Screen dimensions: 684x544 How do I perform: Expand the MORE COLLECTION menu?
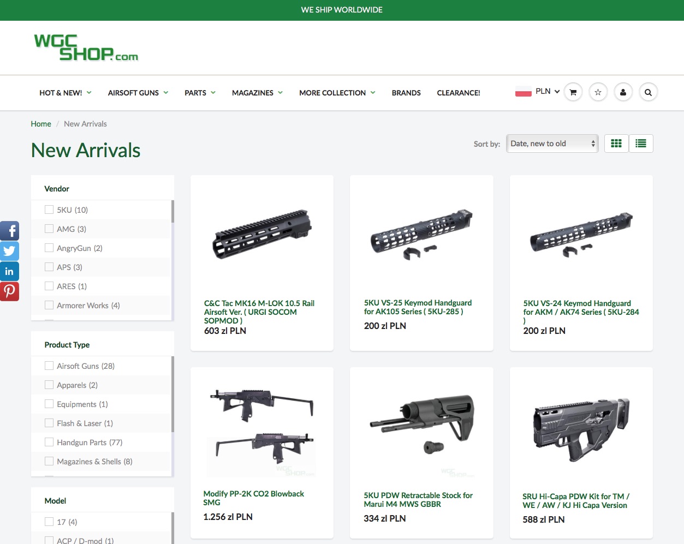pyautogui.click(x=337, y=93)
